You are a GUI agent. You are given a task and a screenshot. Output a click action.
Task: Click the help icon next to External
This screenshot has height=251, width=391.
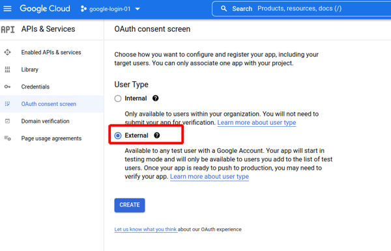coord(156,135)
